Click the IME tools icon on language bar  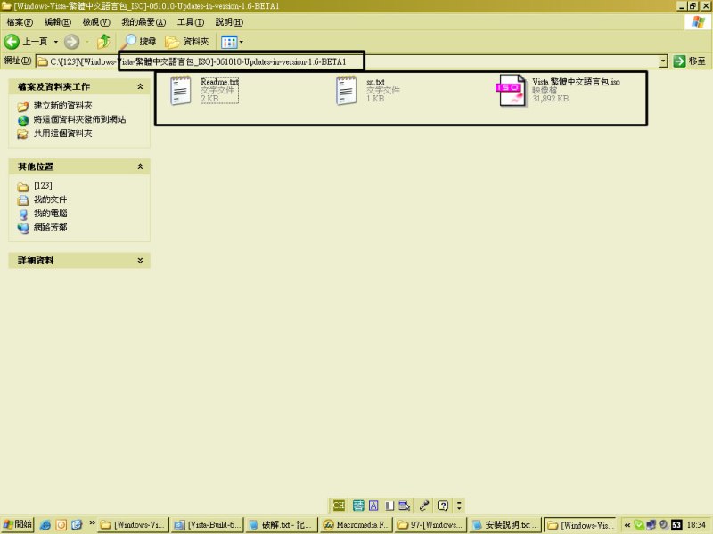[405, 506]
